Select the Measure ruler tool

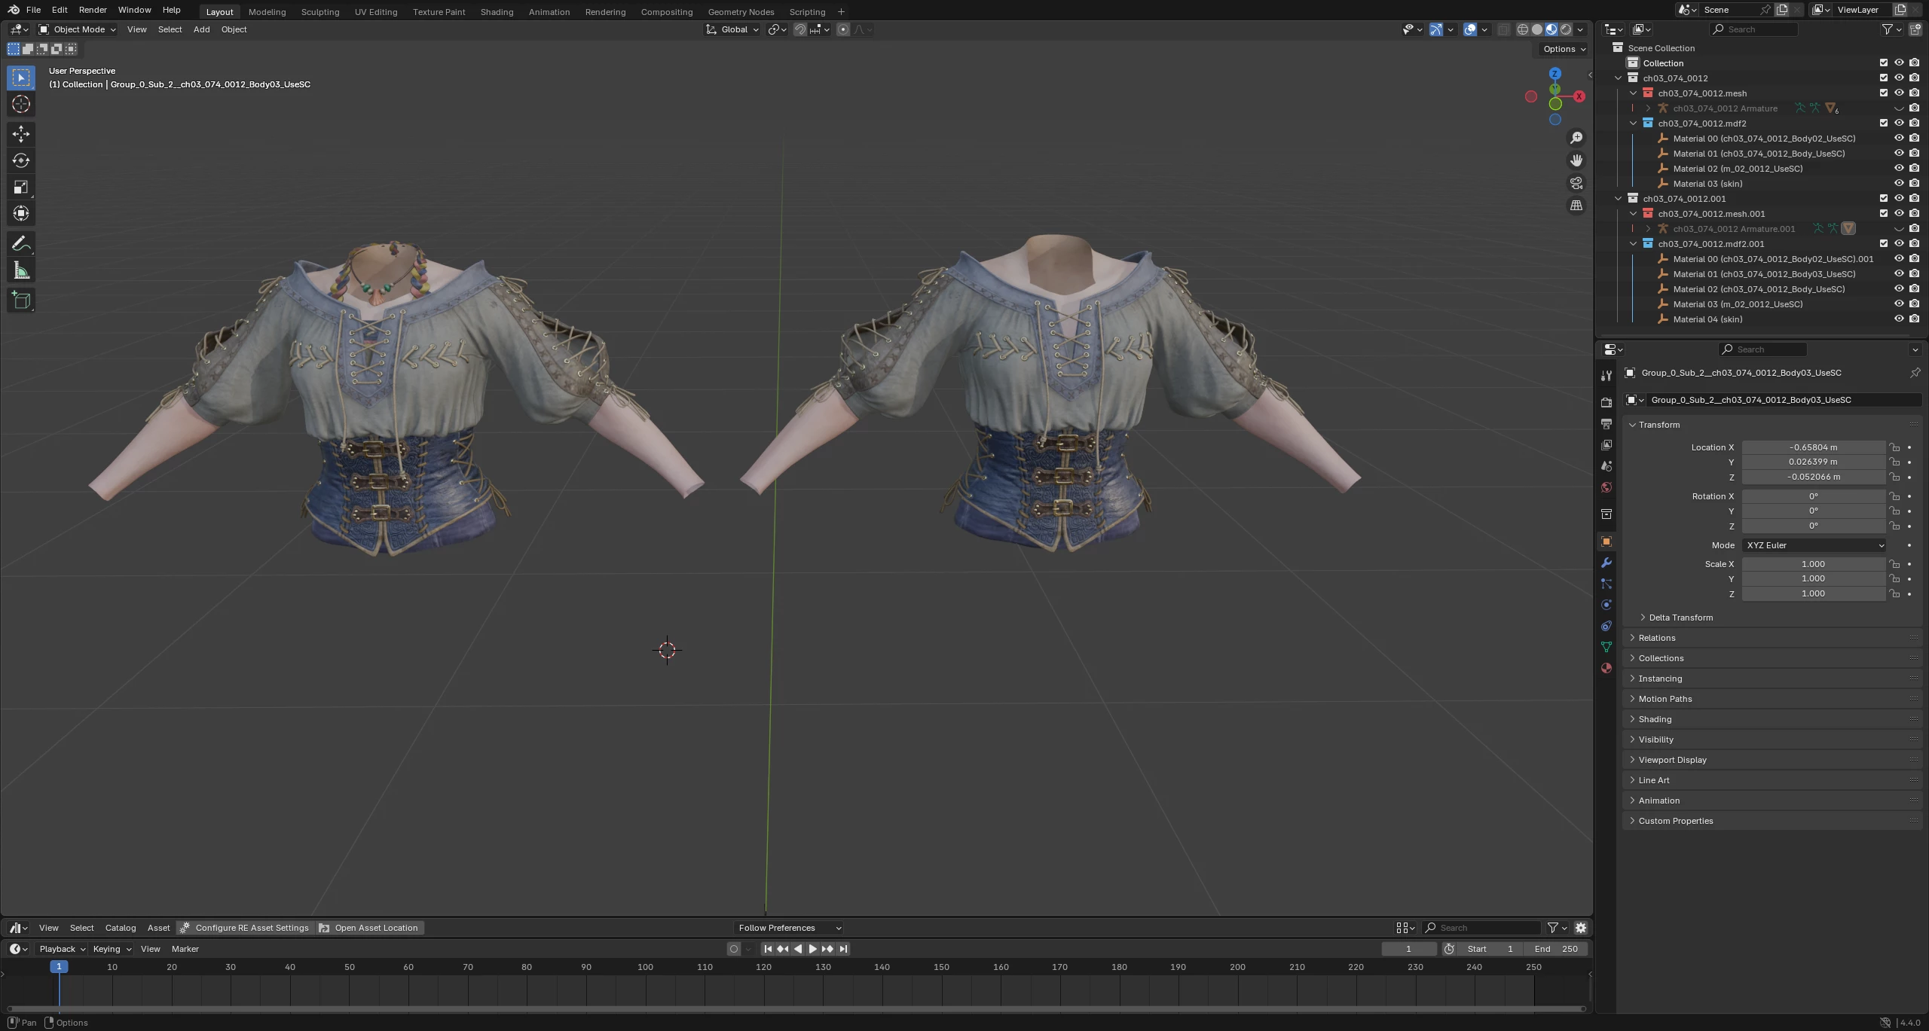21,271
